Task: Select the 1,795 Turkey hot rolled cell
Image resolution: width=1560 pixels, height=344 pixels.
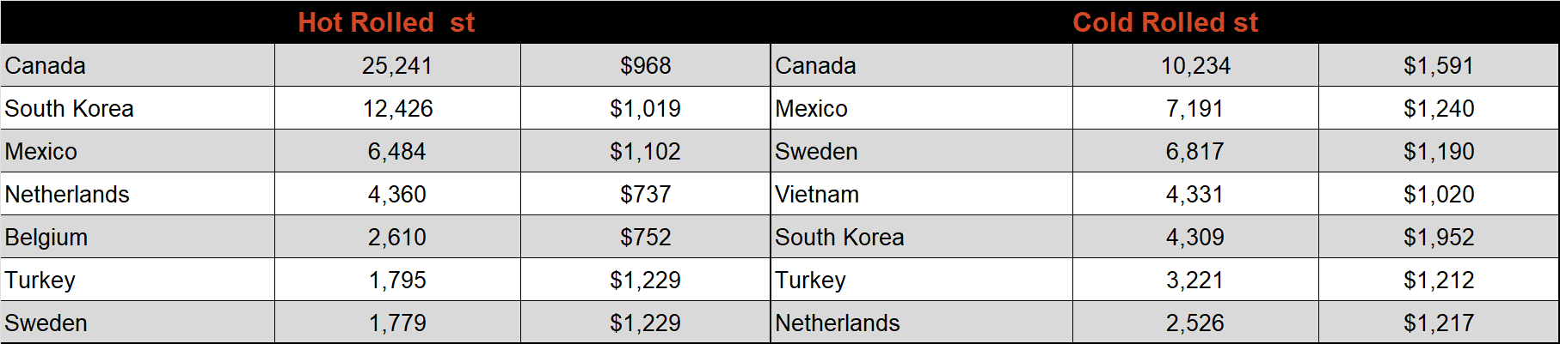Action: point(397,280)
